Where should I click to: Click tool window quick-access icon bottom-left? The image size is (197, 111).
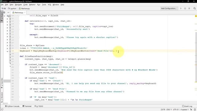click(x=2, y=109)
